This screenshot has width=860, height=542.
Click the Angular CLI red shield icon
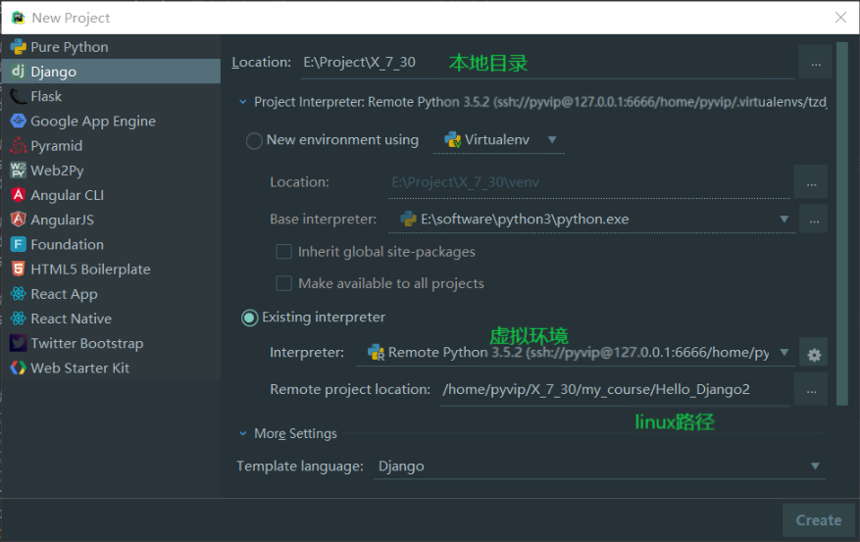(18, 194)
